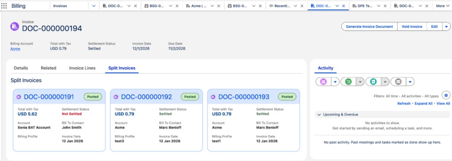Click 'Sonia BAT Account' account name
Image resolution: width=452 pixels, height=161 pixels.
pos(34,127)
